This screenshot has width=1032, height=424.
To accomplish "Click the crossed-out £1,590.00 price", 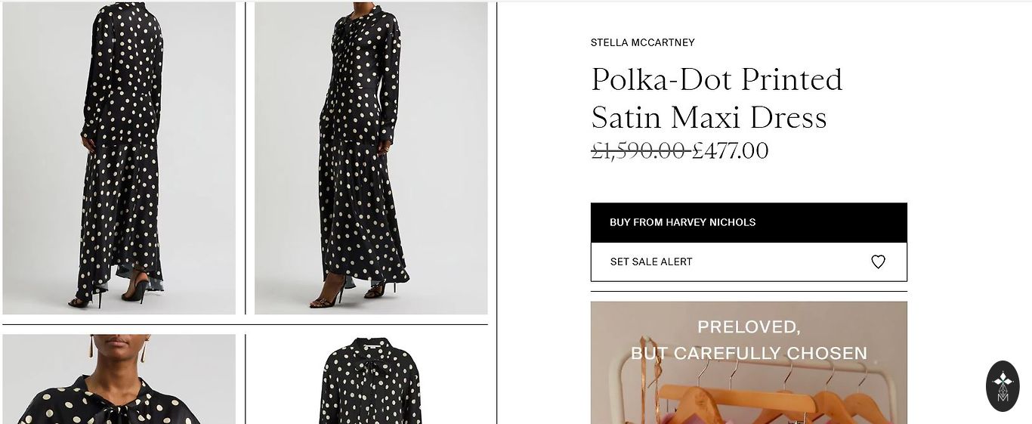I will (638, 151).
